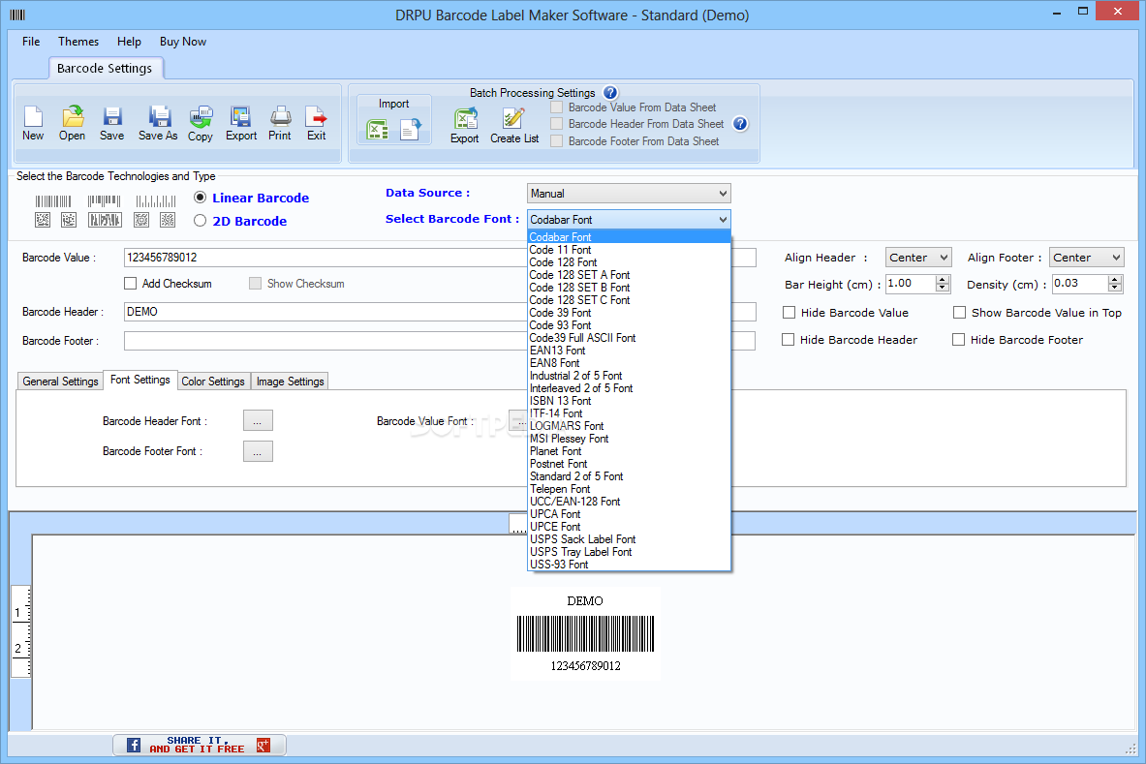Export the barcode image via the toolbar Export icon

coord(240,117)
